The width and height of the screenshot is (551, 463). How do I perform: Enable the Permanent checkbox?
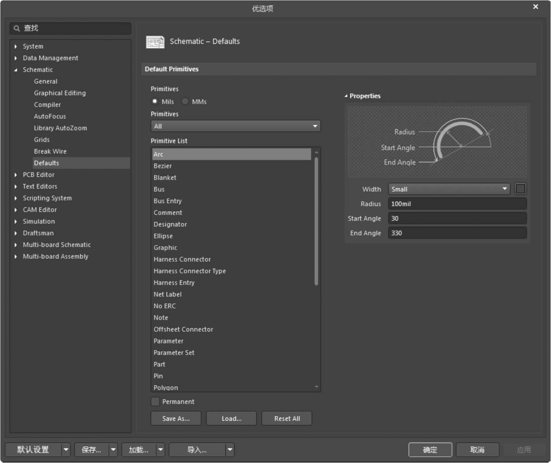tap(155, 402)
